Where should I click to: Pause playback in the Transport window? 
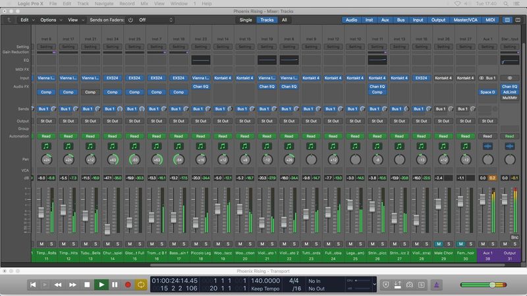click(x=115, y=285)
